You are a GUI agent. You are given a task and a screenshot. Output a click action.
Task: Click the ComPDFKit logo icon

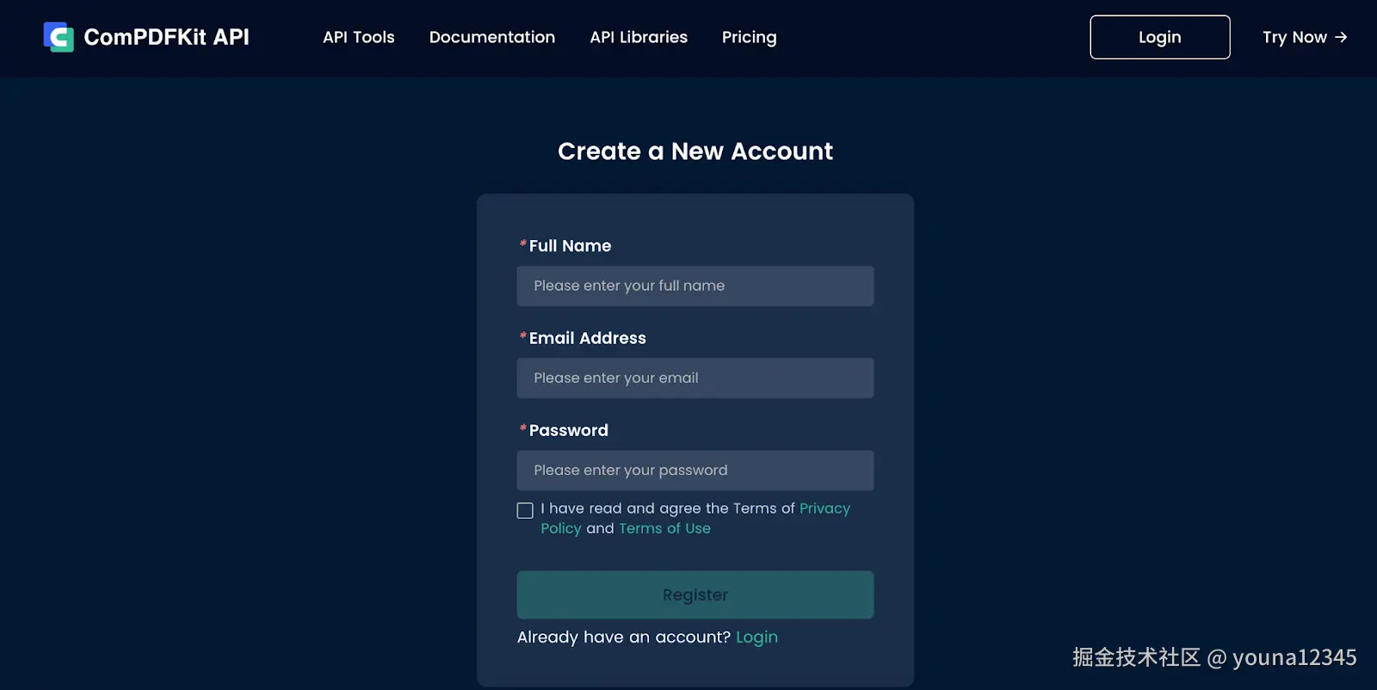[x=59, y=37]
